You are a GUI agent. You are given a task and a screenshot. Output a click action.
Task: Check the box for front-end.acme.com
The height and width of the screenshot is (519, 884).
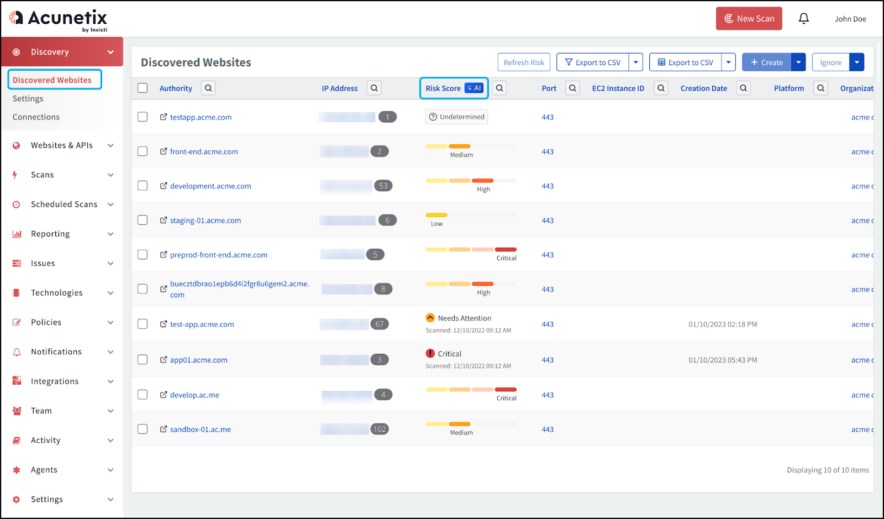[x=143, y=151]
